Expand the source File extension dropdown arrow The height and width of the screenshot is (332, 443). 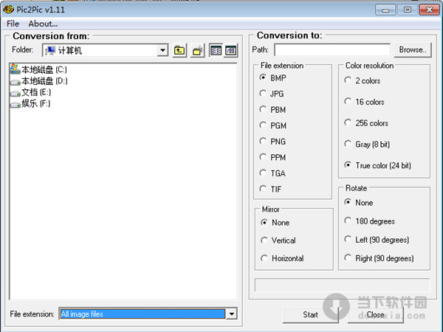coord(231,314)
